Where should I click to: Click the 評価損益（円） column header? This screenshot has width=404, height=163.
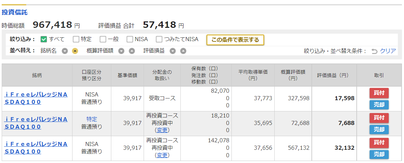coord(334,75)
